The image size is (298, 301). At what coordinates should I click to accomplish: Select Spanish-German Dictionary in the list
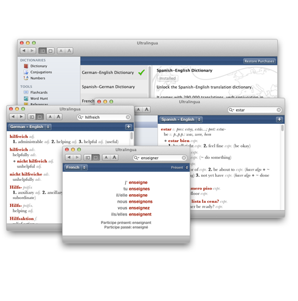click(x=114, y=87)
